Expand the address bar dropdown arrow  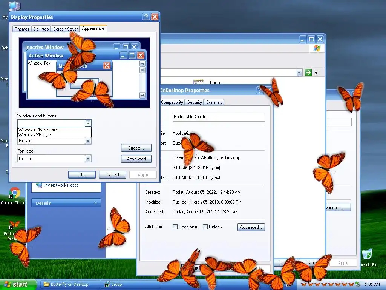coord(299,72)
